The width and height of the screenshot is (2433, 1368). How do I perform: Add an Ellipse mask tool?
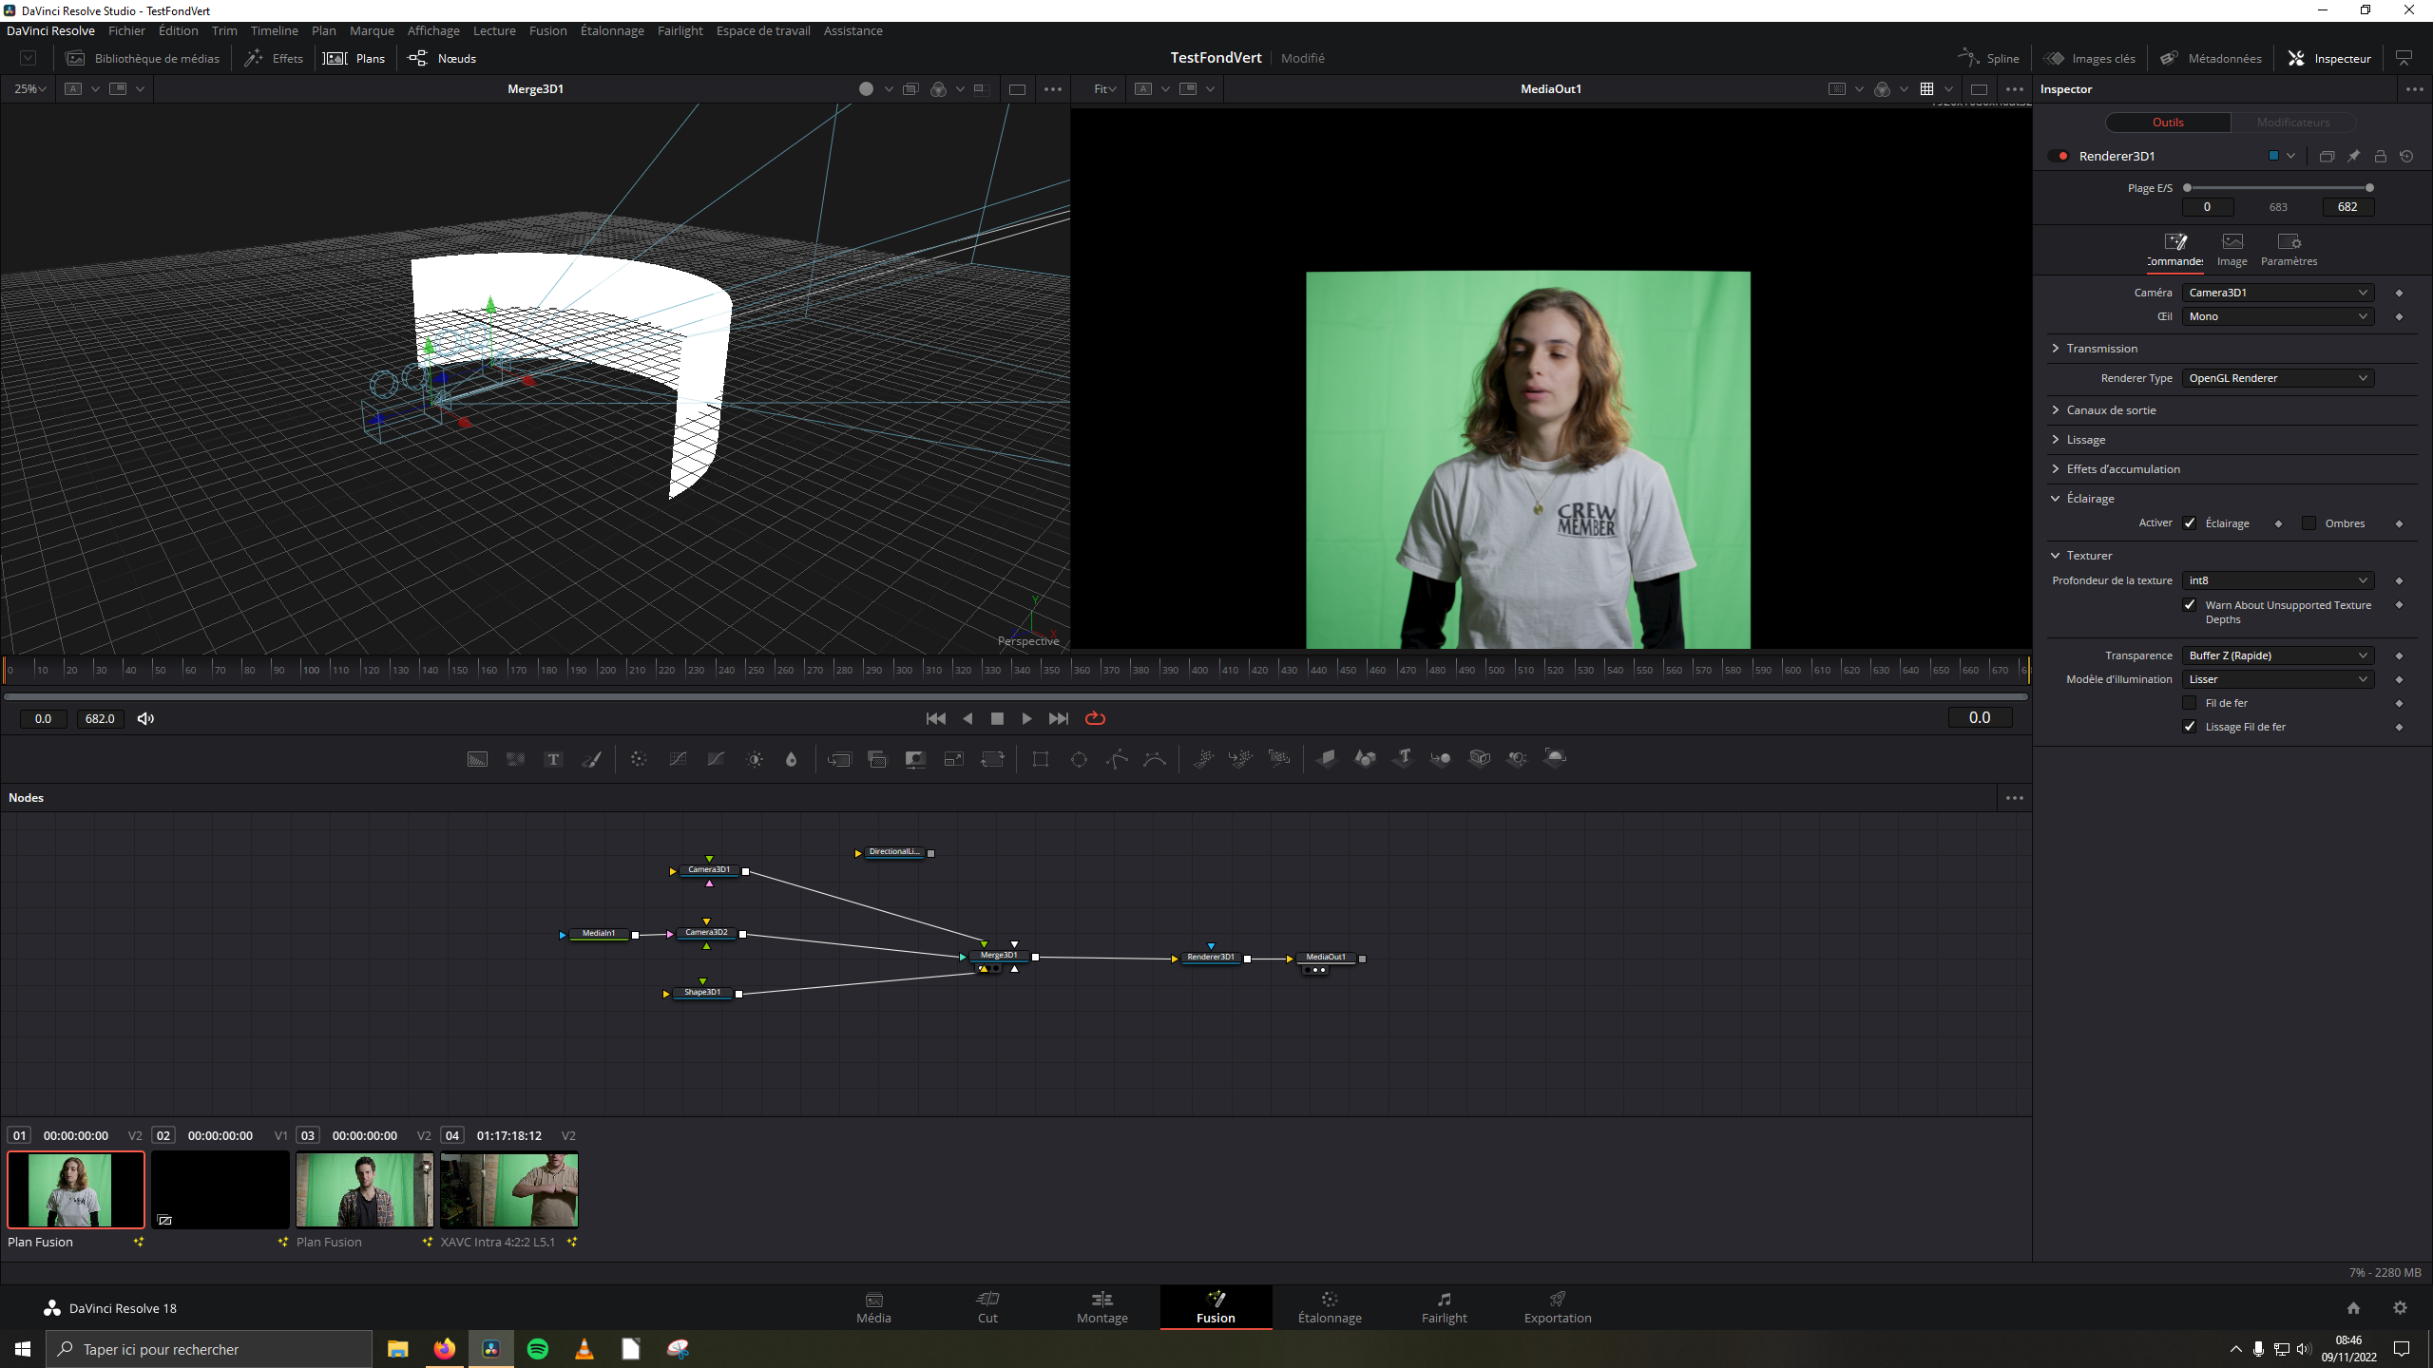pyautogui.click(x=1079, y=759)
